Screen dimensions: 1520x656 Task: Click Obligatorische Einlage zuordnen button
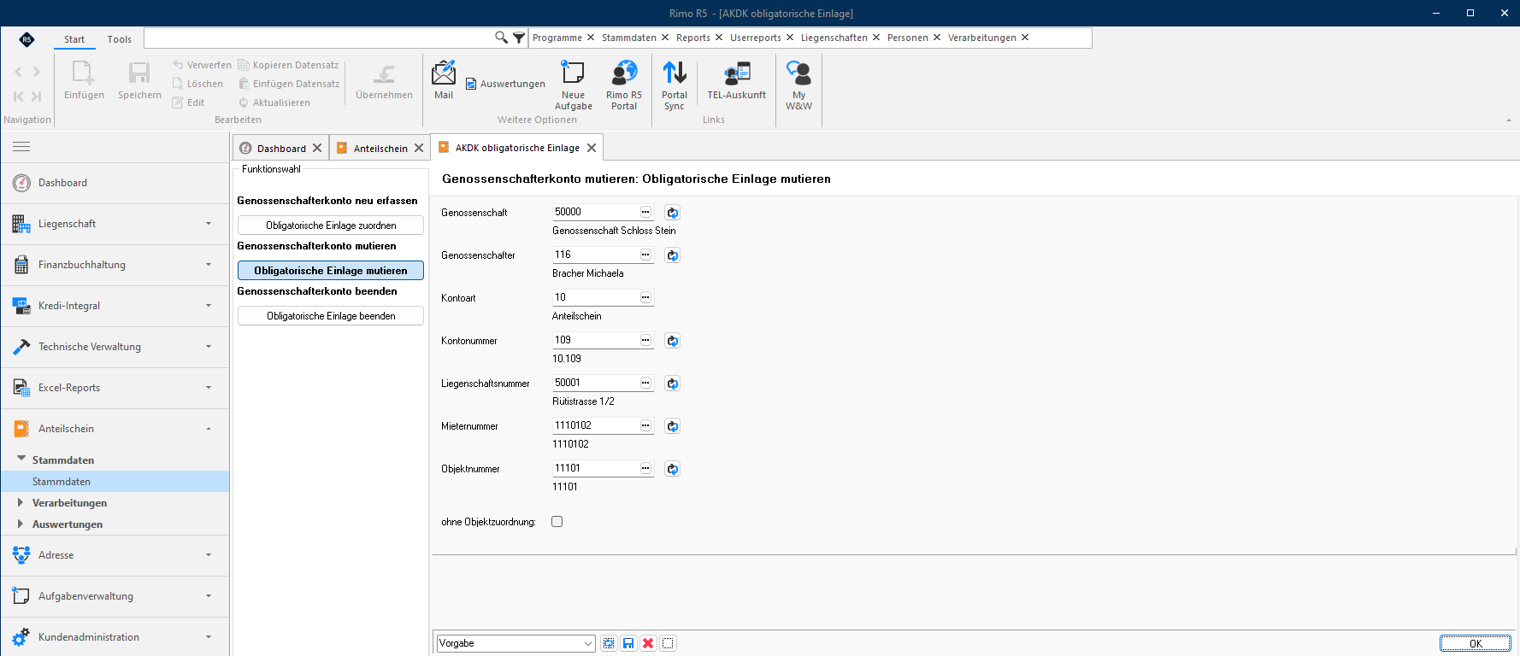331,225
